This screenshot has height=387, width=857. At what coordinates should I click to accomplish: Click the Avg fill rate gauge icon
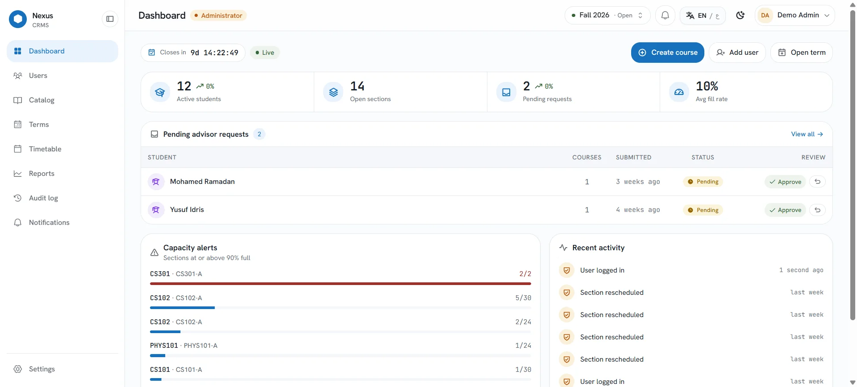click(679, 92)
